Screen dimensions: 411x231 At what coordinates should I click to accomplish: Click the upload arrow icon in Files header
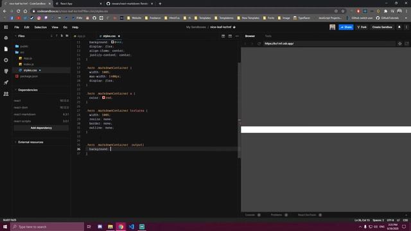[x=57, y=36]
